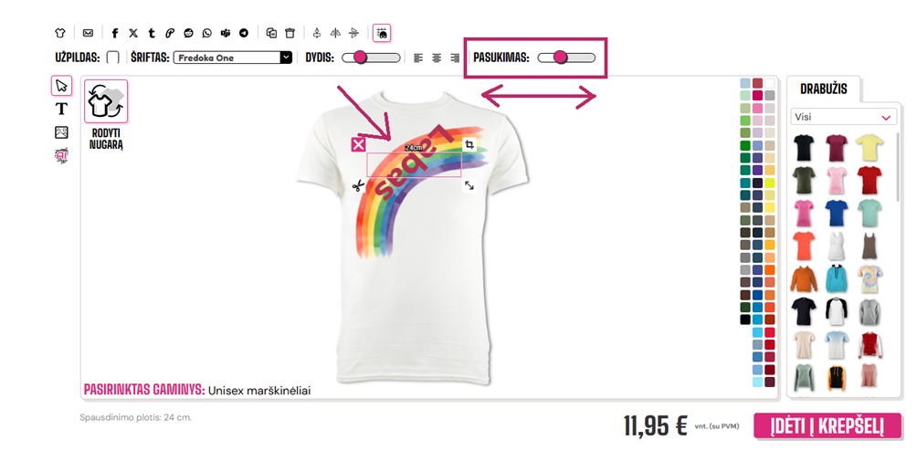Align text to center

(x=437, y=58)
